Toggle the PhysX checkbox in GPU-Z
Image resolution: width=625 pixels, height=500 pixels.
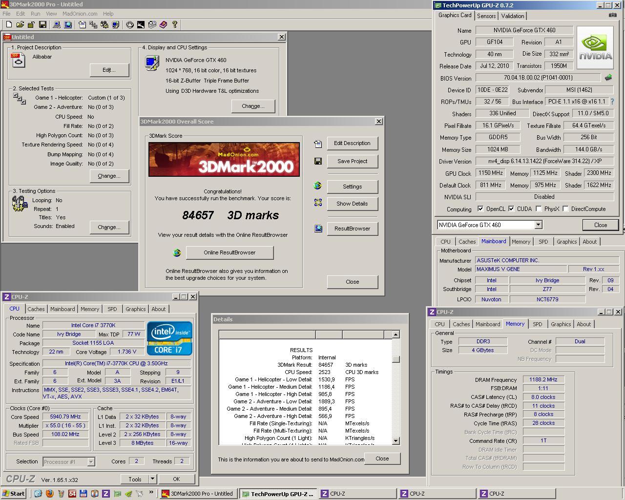point(539,209)
